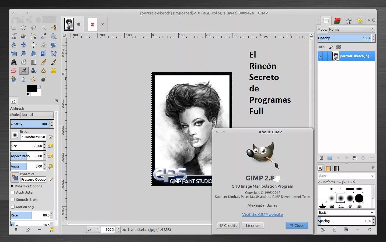Image resolution: width=386 pixels, height=242 pixels.
Task: Select the Text tool
Action: (14, 62)
